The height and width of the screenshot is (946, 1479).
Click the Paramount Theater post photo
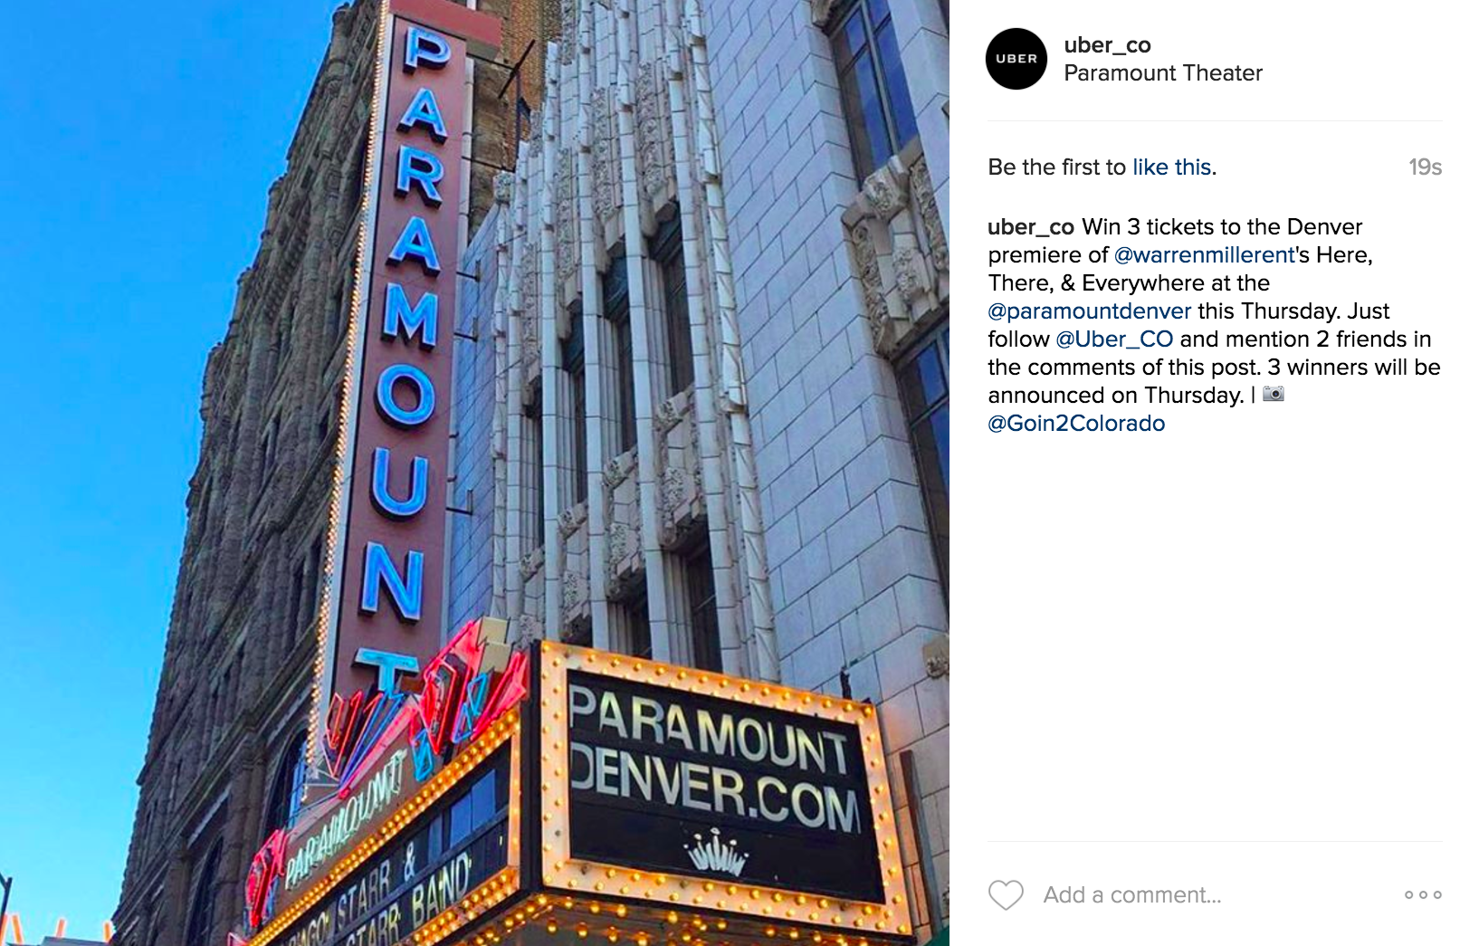pyautogui.click(x=474, y=473)
